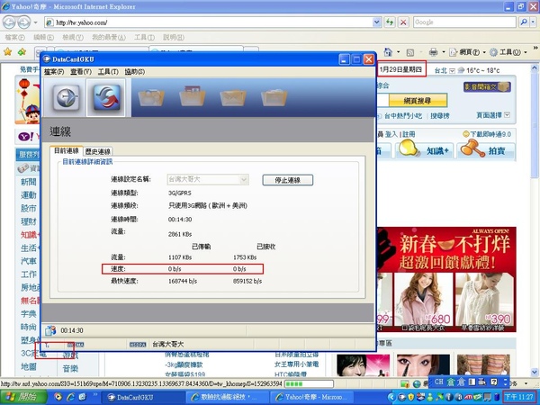Select the 目前連線 tab
The image size is (540, 405).
point(66,150)
